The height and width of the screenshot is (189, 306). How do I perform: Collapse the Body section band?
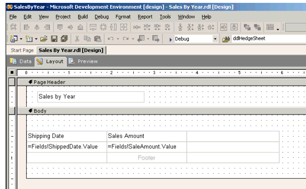click(30, 111)
